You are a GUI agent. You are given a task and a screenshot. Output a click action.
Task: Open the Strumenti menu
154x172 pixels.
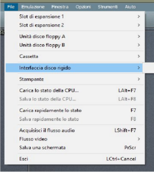click(108, 7)
